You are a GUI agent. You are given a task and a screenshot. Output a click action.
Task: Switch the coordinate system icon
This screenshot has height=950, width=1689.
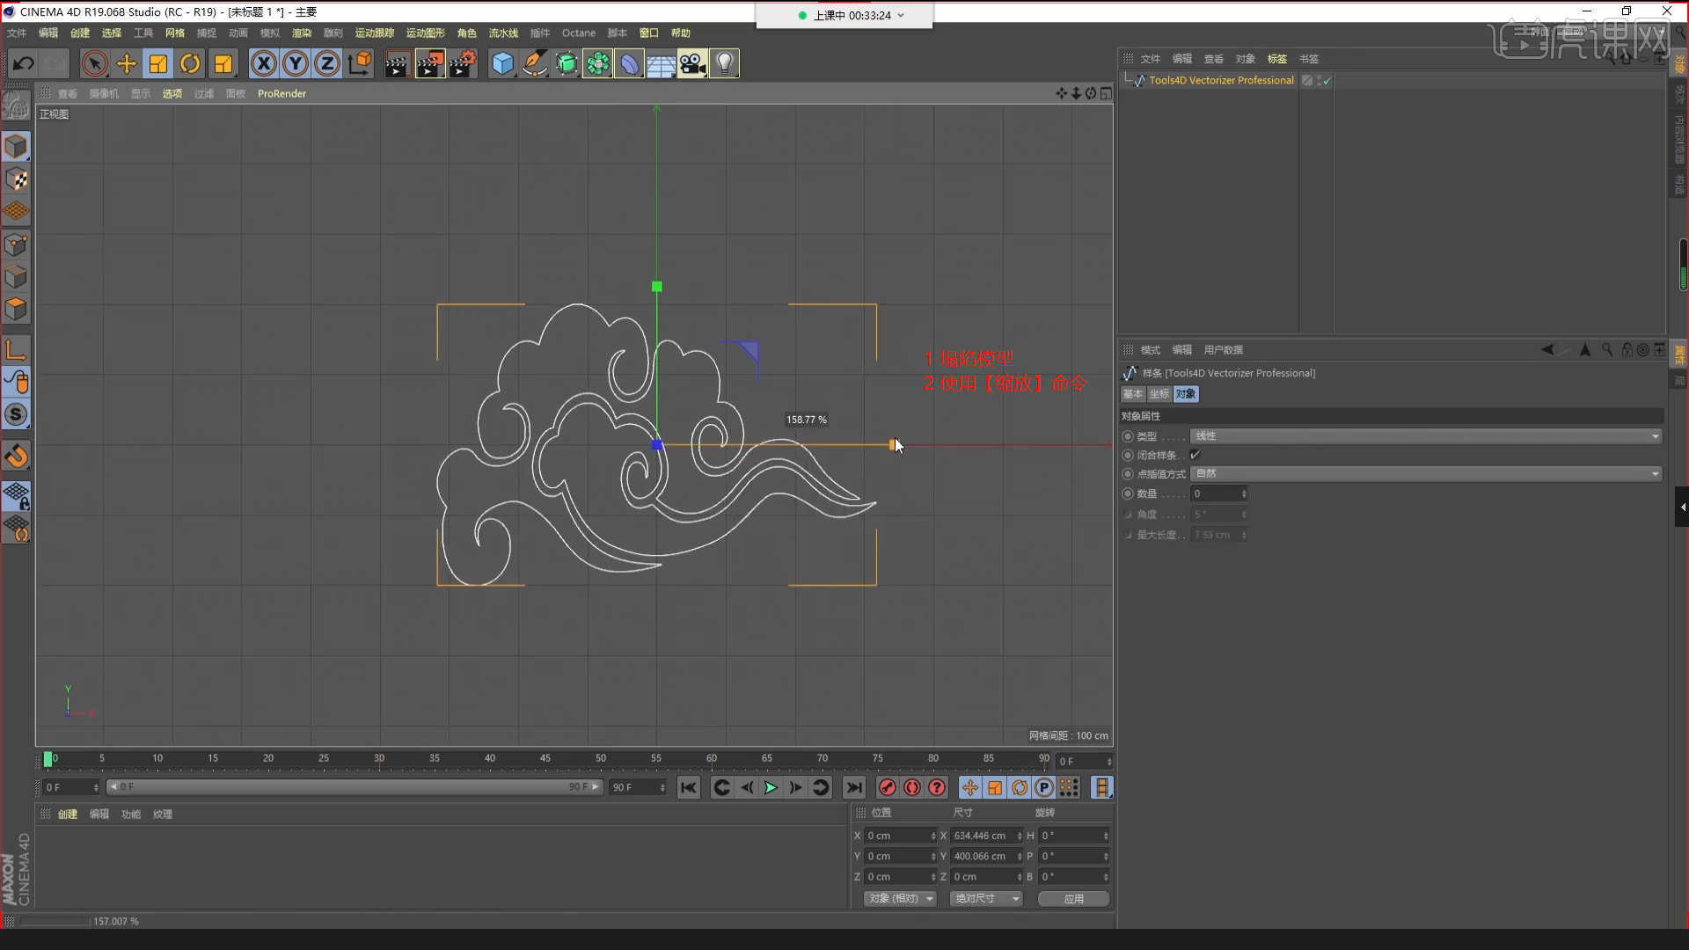(360, 63)
